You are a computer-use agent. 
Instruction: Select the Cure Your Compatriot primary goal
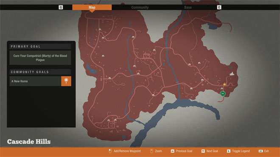click(40, 58)
